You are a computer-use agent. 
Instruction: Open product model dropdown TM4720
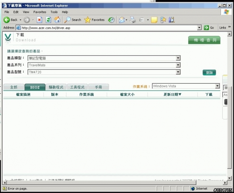coord(178,72)
